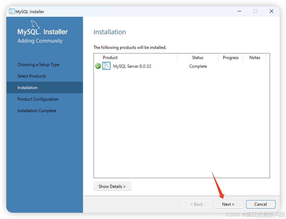Image resolution: width=286 pixels, height=219 pixels.
Task: Click the Status column header
Action: pyautogui.click(x=198, y=58)
